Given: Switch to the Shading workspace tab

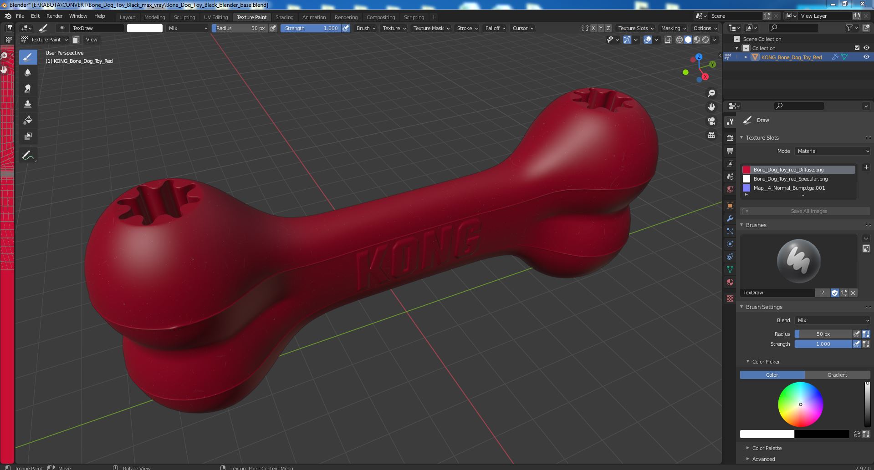Looking at the screenshot, I should tap(284, 17).
